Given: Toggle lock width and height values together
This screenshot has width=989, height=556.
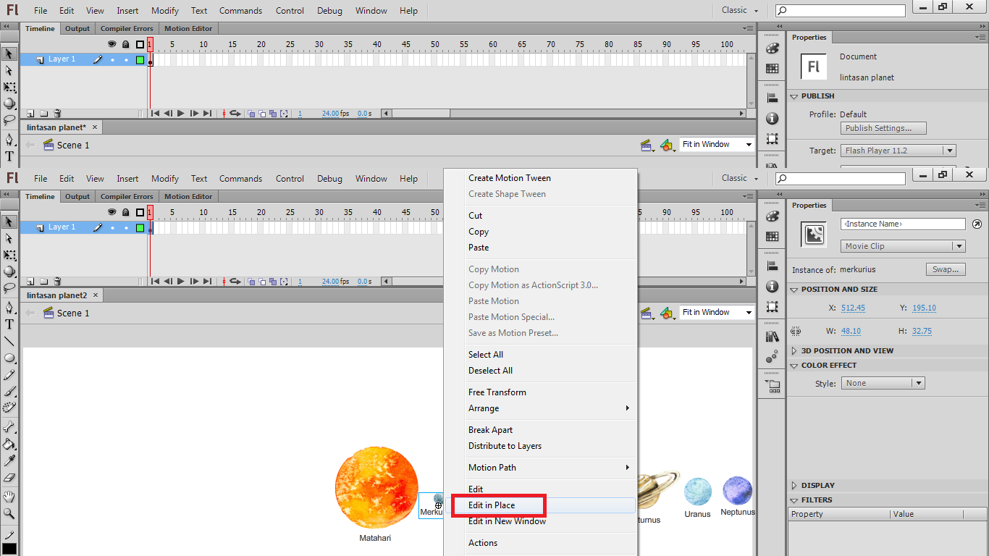Looking at the screenshot, I should pos(796,331).
